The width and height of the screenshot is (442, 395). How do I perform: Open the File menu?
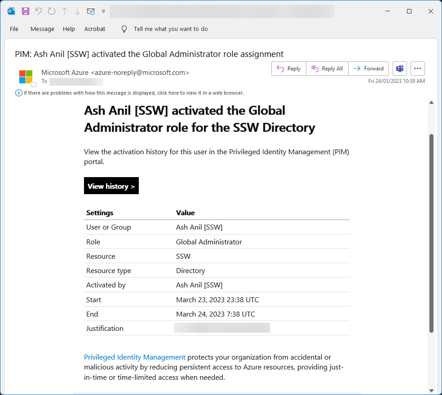pyautogui.click(x=14, y=29)
